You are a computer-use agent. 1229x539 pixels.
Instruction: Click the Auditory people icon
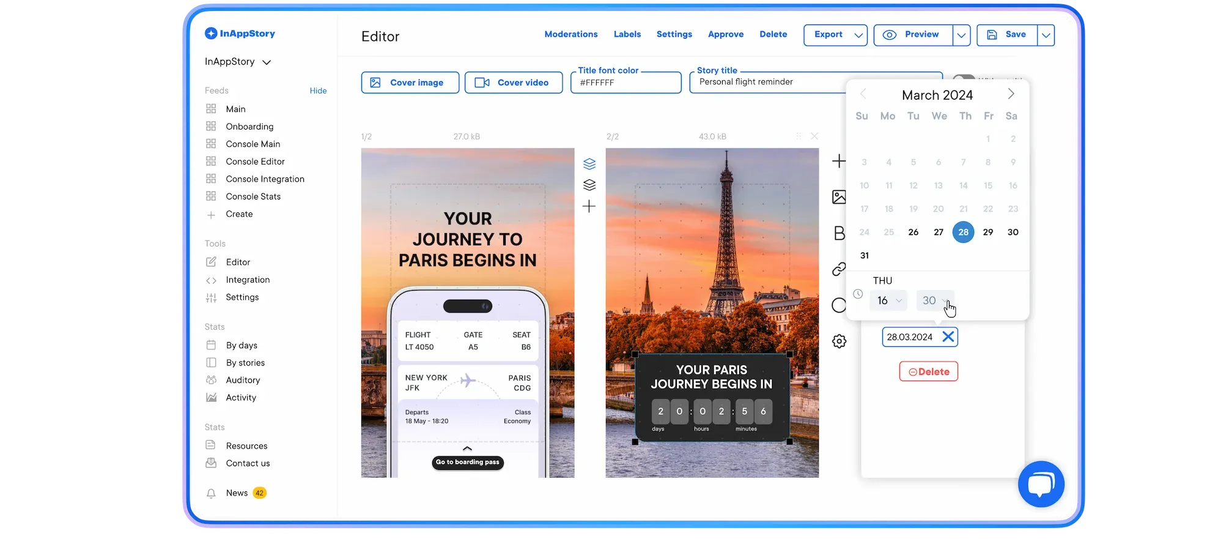211,380
